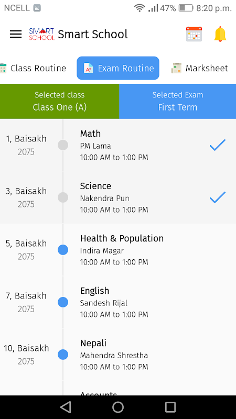Open the calendar icon in header
This screenshot has width=236, height=419.
194,34
